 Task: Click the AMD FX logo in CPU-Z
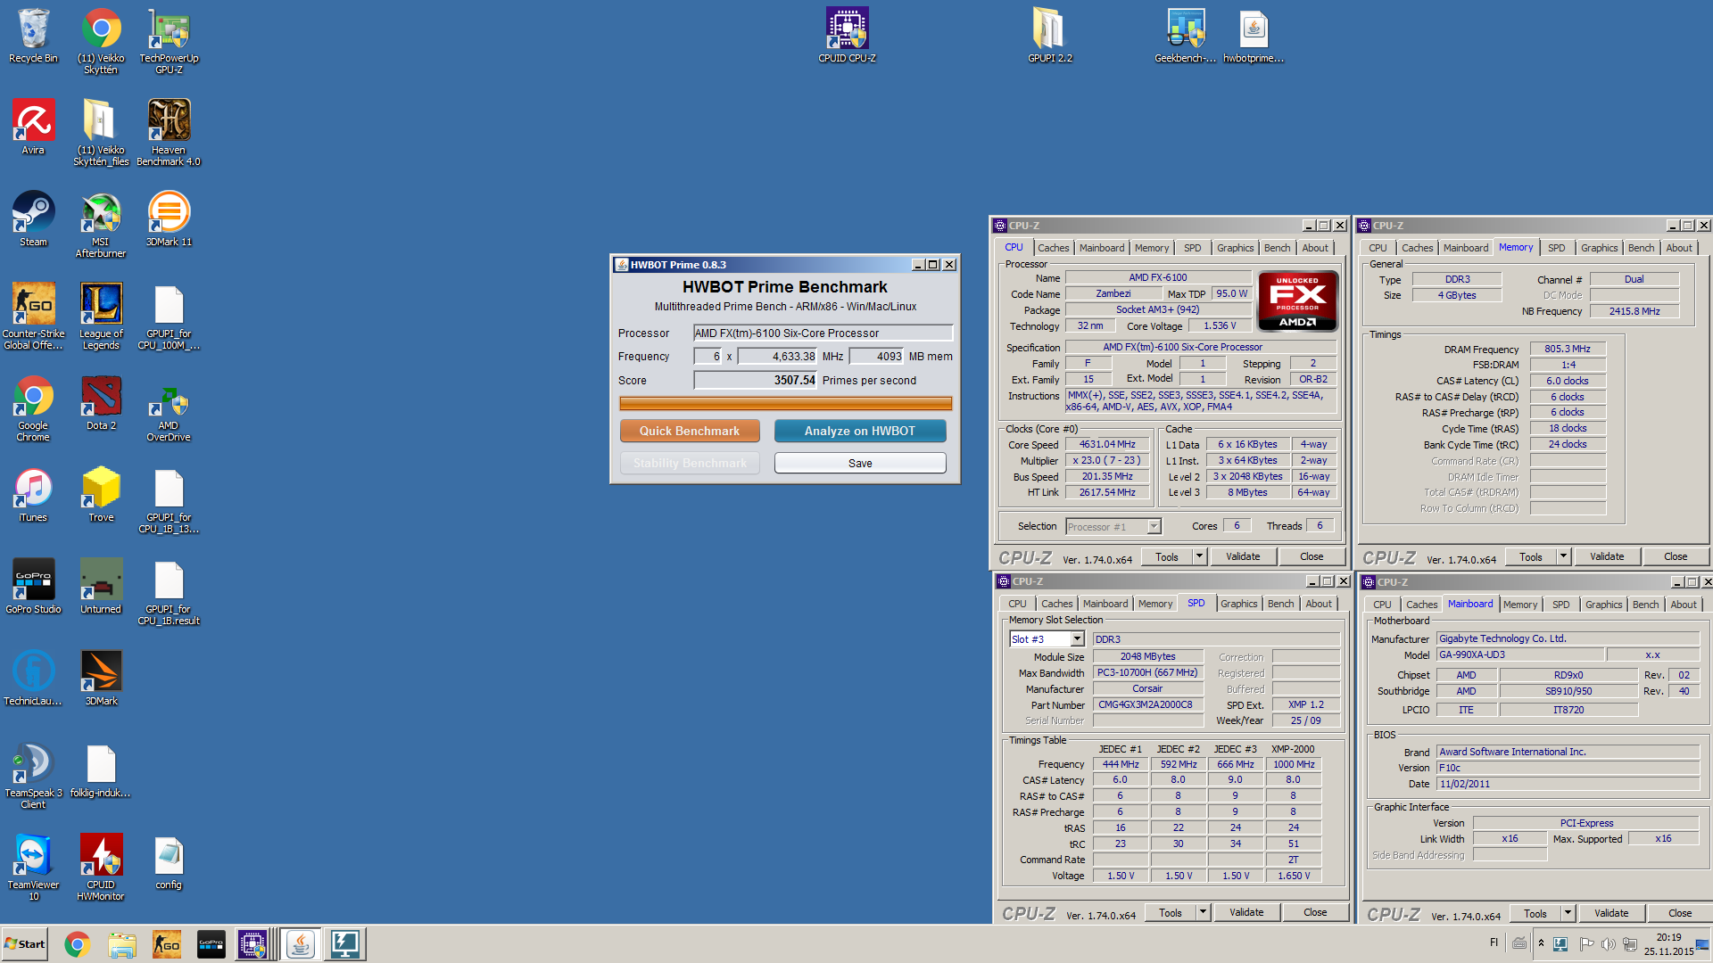tap(1297, 300)
